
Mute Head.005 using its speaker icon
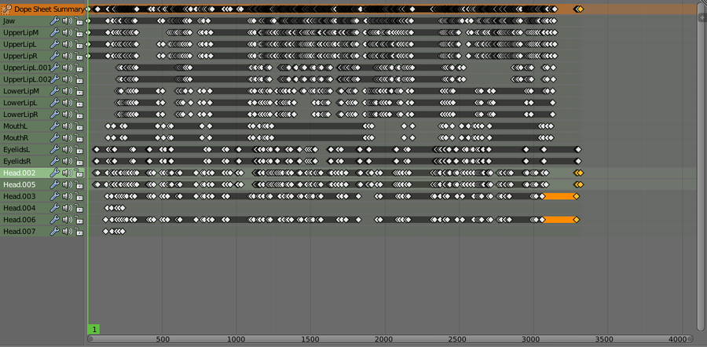tap(68, 184)
